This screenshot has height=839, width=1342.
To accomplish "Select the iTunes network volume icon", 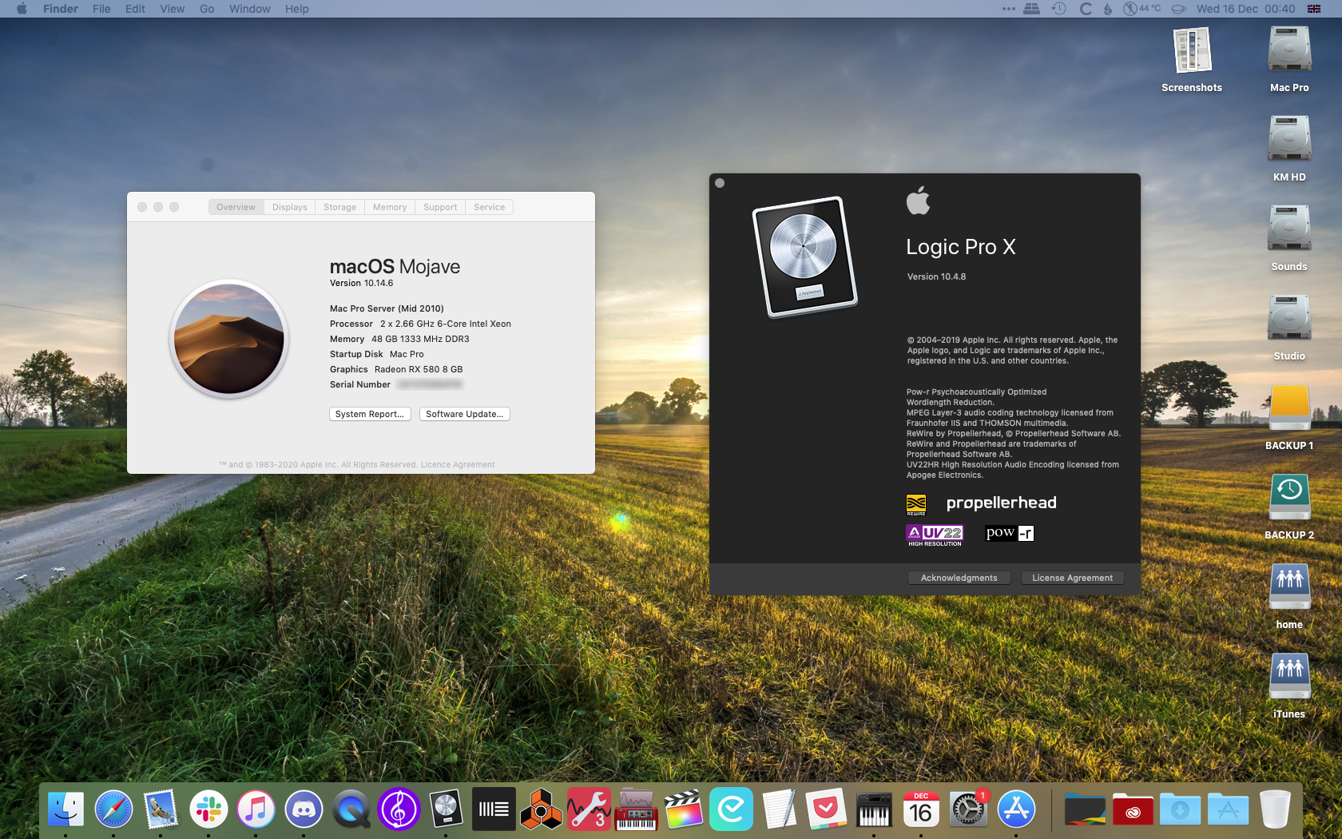I will coord(1289,676).
